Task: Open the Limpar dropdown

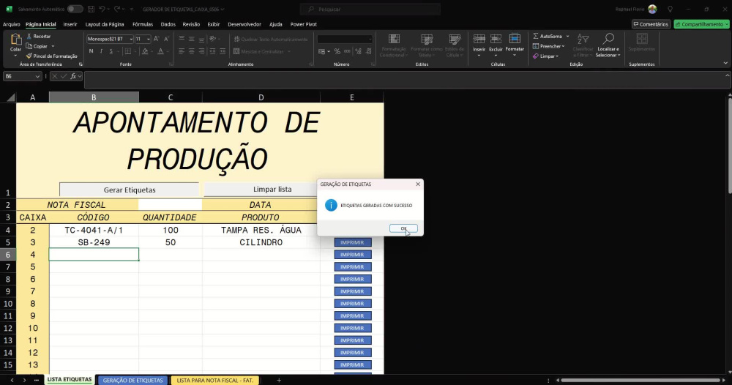Action: [546, 56]
